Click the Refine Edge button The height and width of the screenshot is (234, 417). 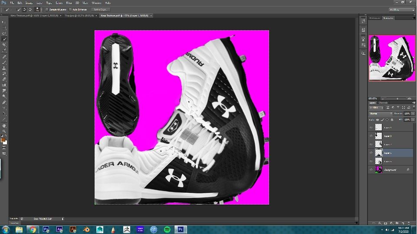click(x=100, y=10)
